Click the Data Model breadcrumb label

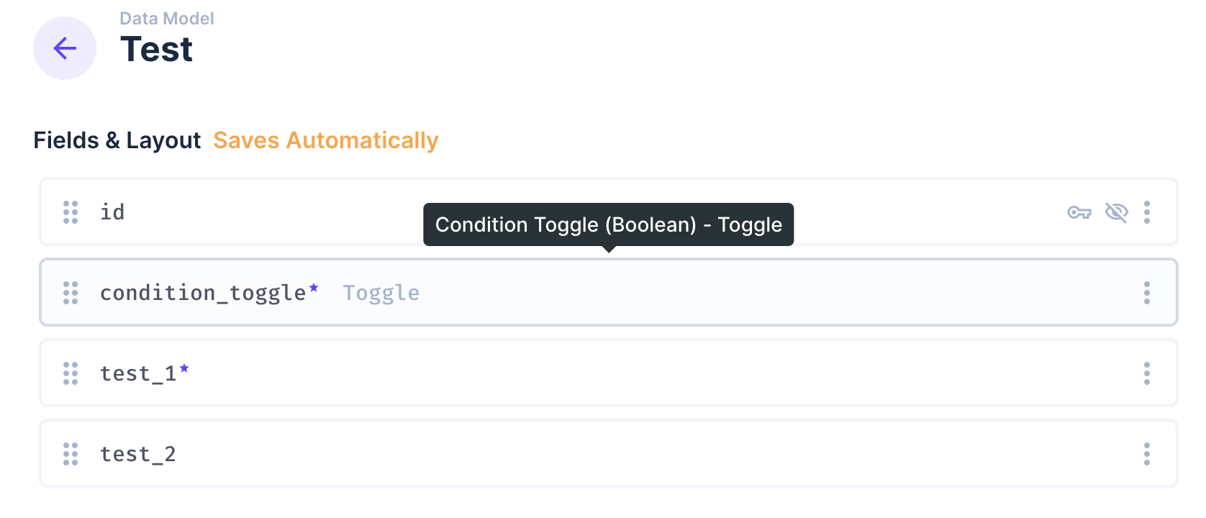coord(166,17)
